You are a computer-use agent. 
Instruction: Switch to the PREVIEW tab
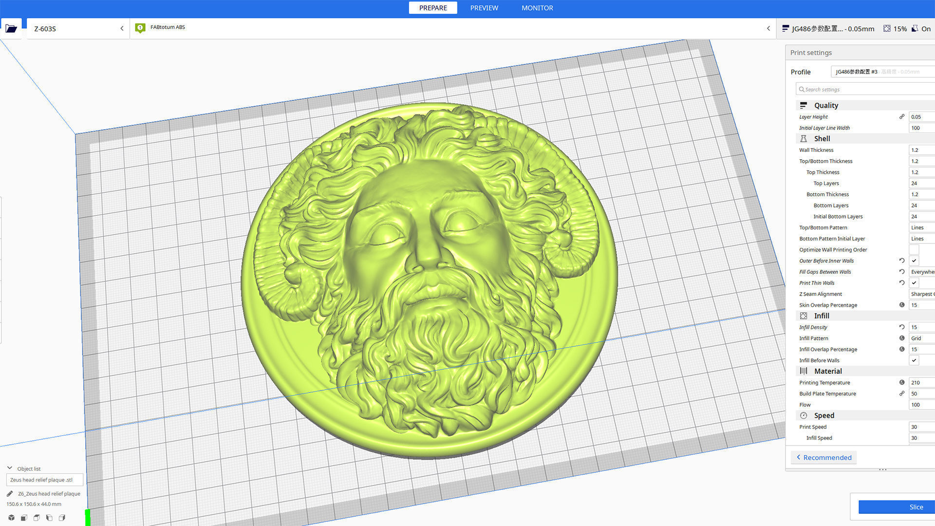coord(484,8)
